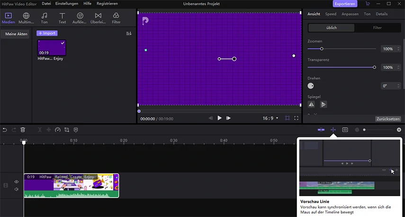Select the HitPaw clip on timeline
405x217 pixels.
[x=71, y=185]
